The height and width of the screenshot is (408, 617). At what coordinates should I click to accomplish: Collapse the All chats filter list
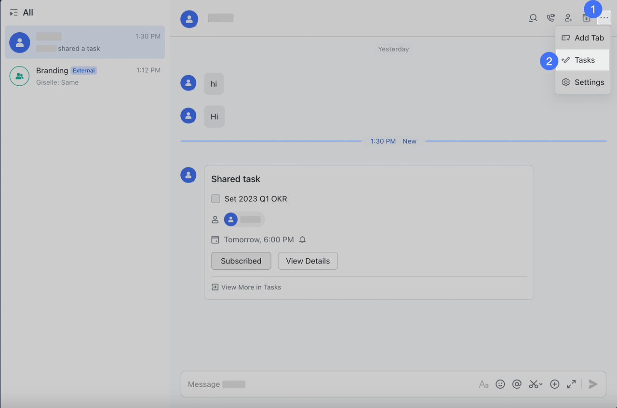pos(13,13)
